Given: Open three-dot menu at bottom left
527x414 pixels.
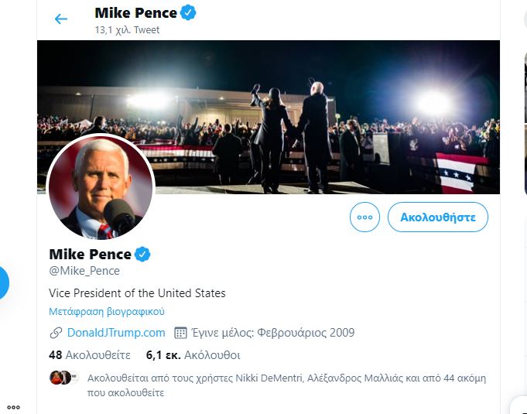Looking at the screenshot, I should (13, 406).
